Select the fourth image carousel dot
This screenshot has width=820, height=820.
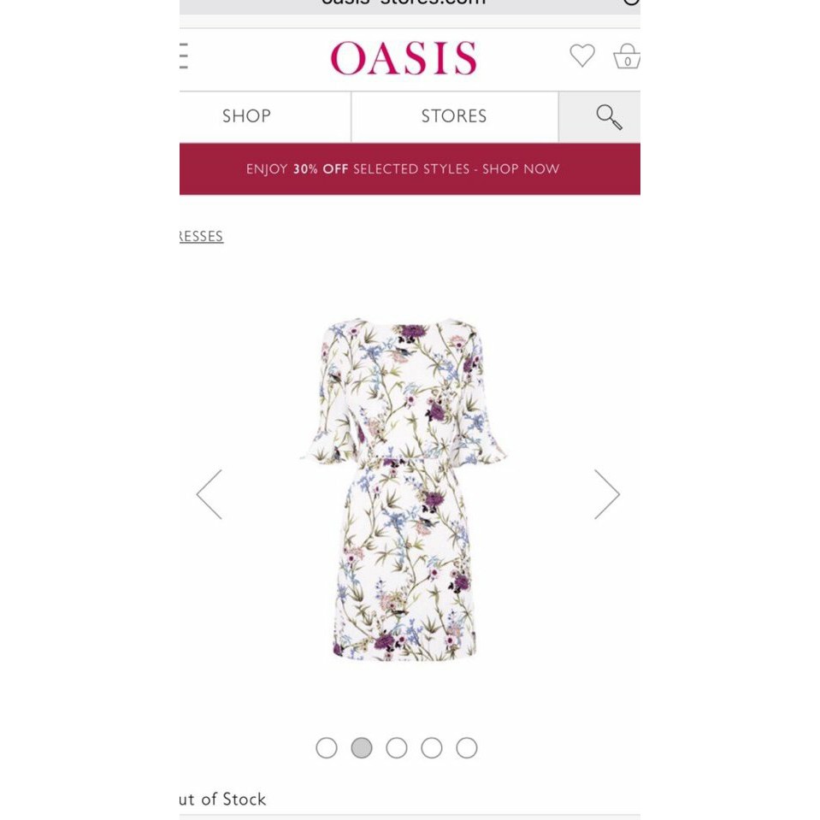(x=432, y=748)
